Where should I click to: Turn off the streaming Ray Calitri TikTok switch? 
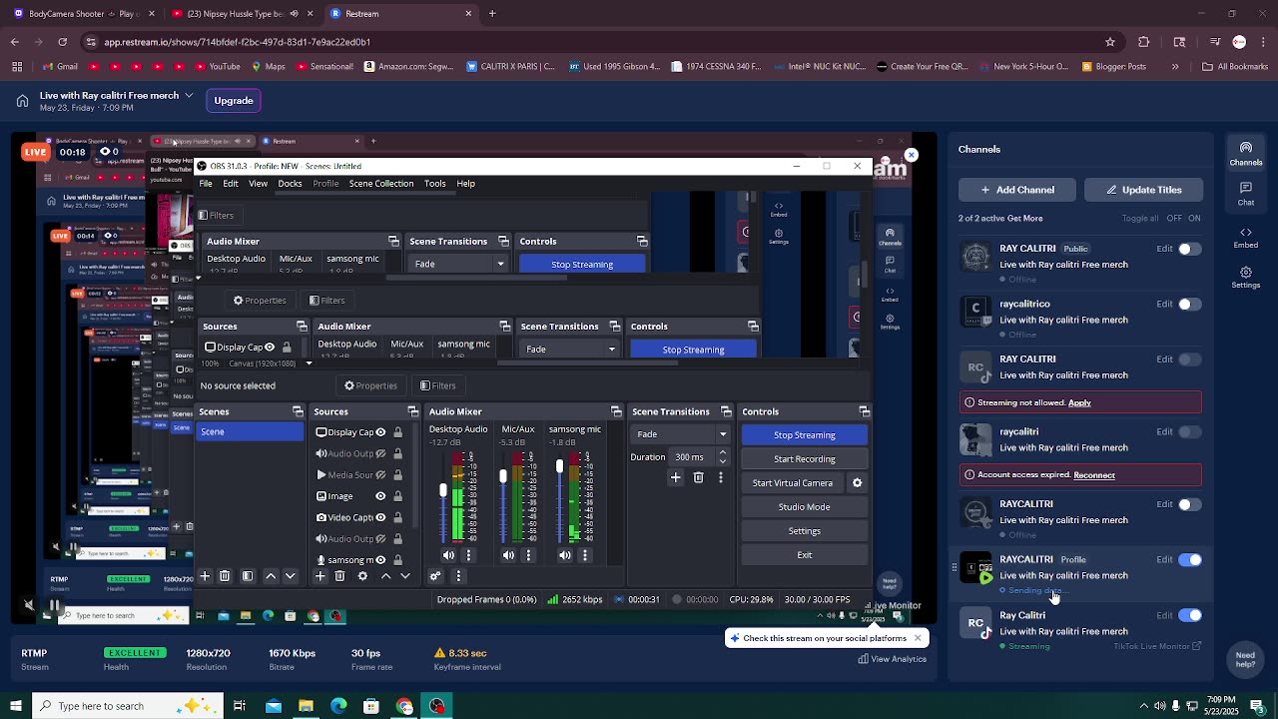(x=1189, y=615)
